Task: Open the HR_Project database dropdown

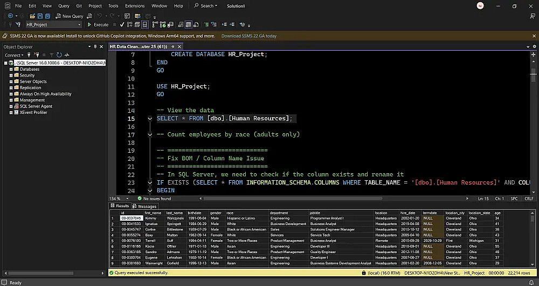Action: [x=79, y=25]
